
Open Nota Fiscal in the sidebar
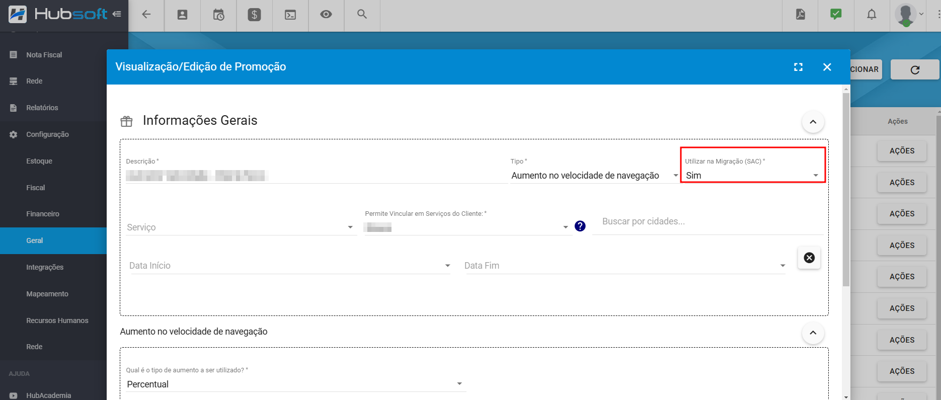click(44, 55)
